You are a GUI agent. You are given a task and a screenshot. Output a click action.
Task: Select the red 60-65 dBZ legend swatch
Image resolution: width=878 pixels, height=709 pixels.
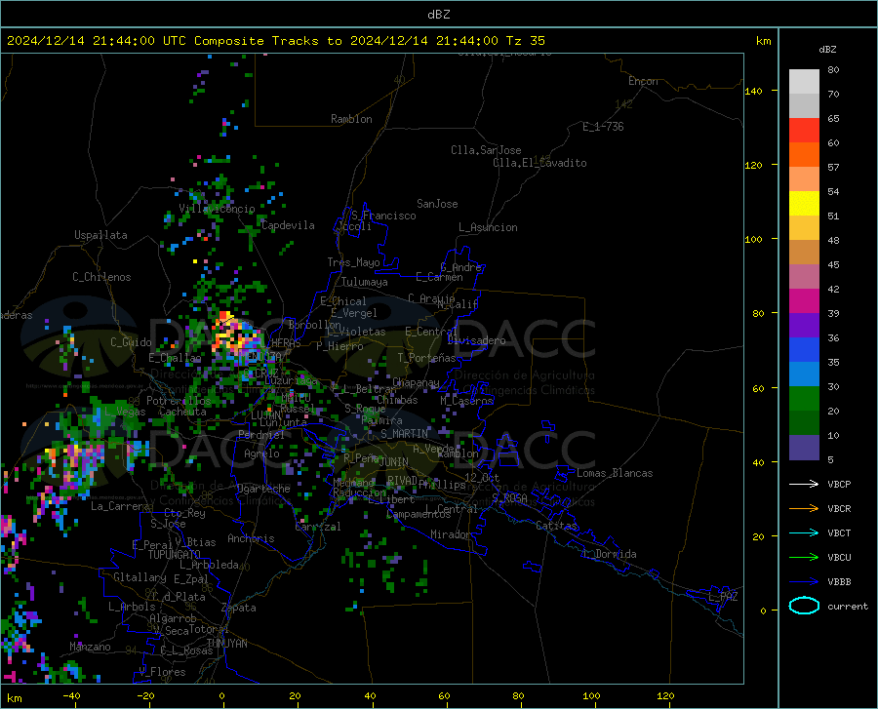click(804, 131)
